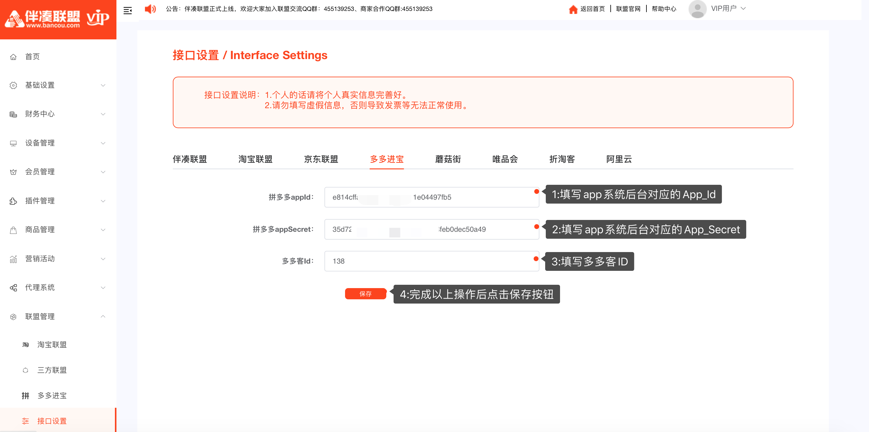Switch to the 淘宝联盟 tab
This screenshot has height=432, width=869.
(255, 159)
